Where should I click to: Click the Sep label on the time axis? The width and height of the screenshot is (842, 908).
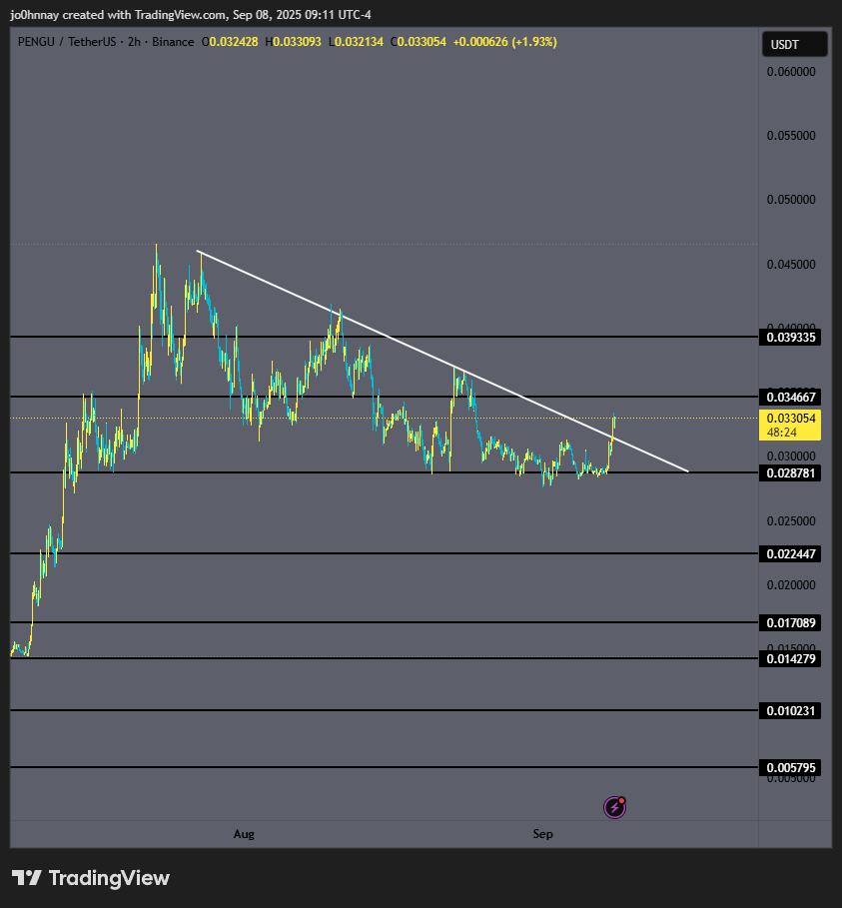[542, 834]
